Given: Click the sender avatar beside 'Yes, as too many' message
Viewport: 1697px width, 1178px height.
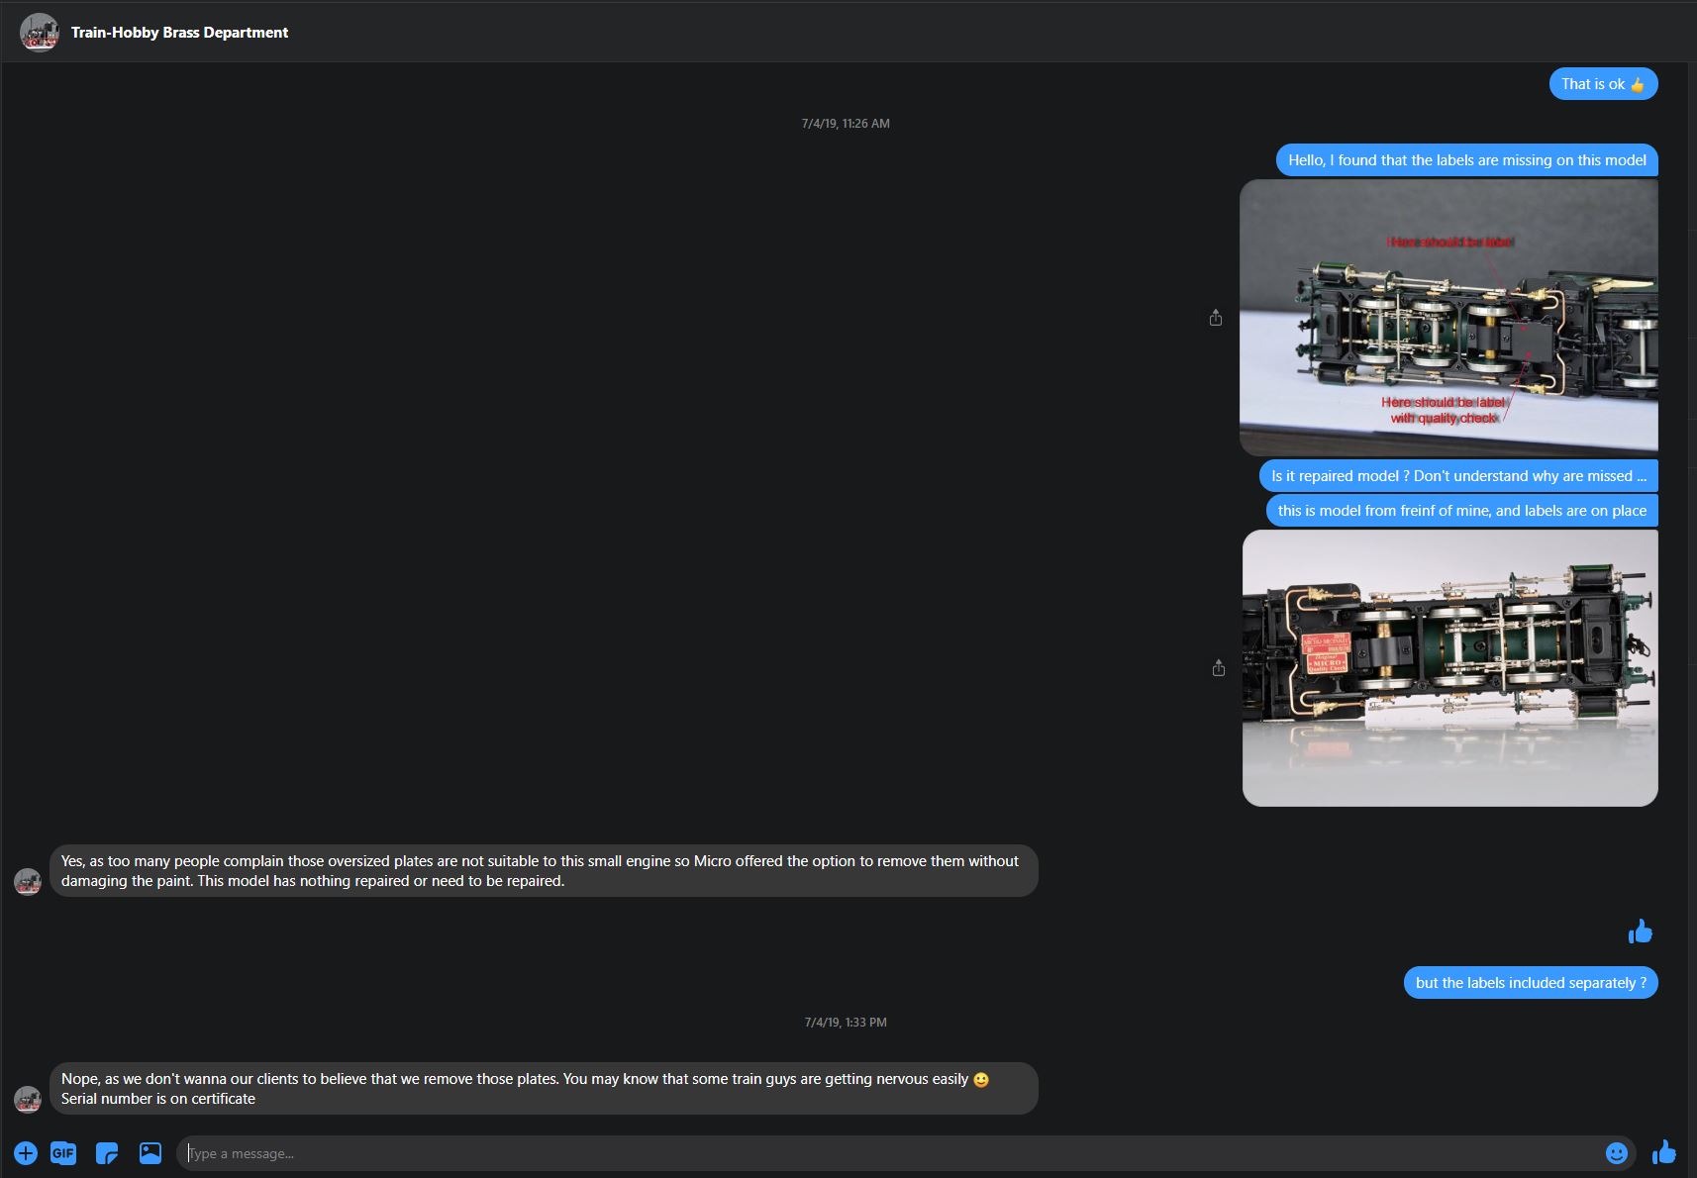Looking at the screenshot, I should 28,881.
